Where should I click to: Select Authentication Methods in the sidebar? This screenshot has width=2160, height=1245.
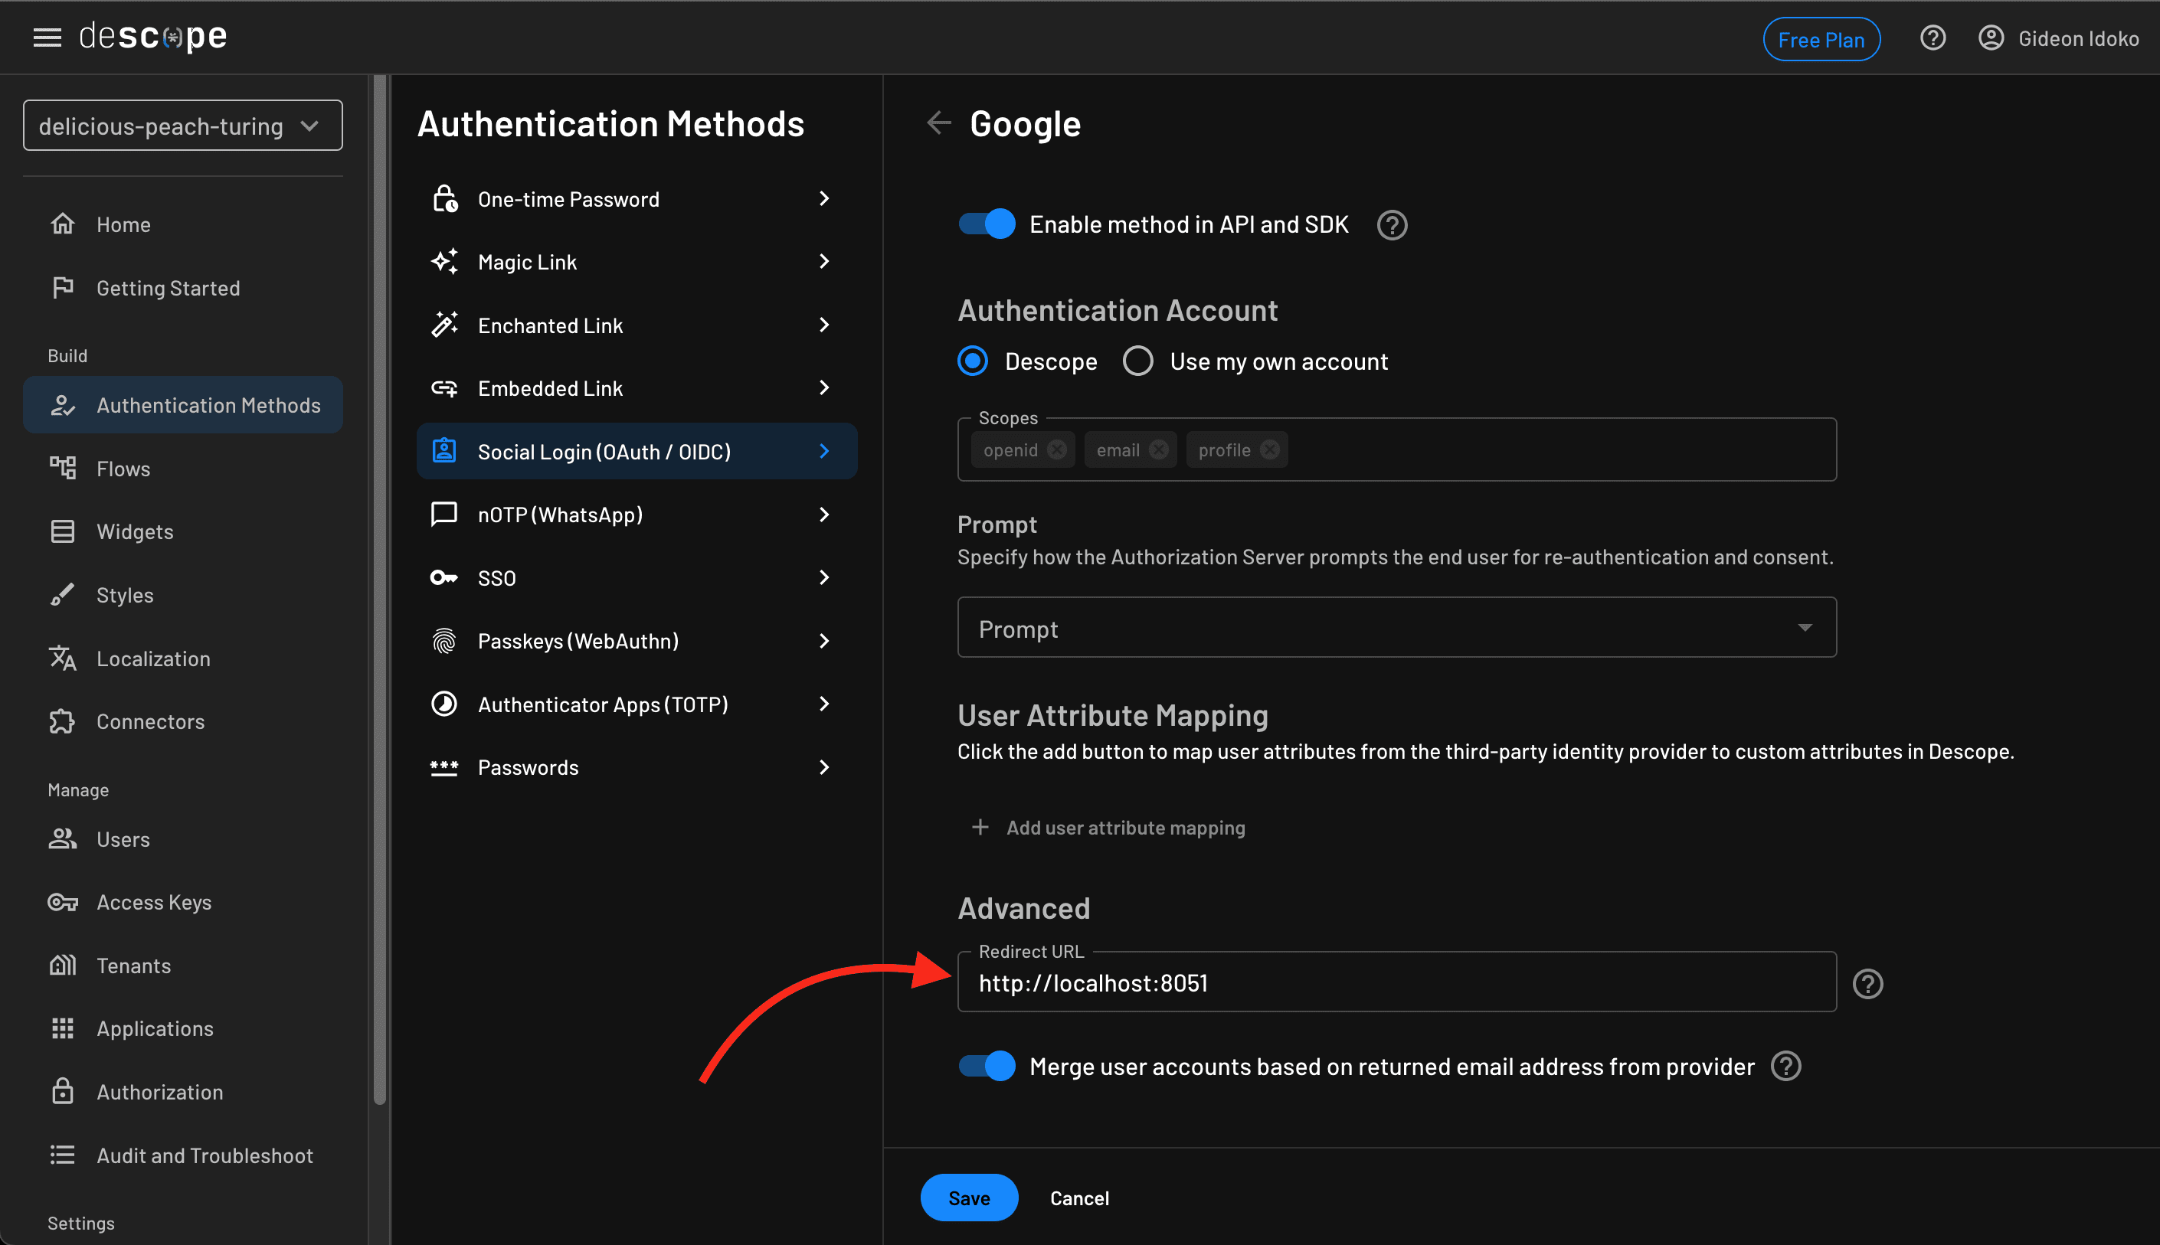183,404
